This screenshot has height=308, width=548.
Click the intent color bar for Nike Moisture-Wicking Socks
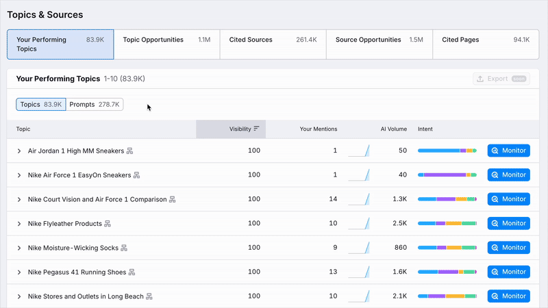click(x=447, y=248)
